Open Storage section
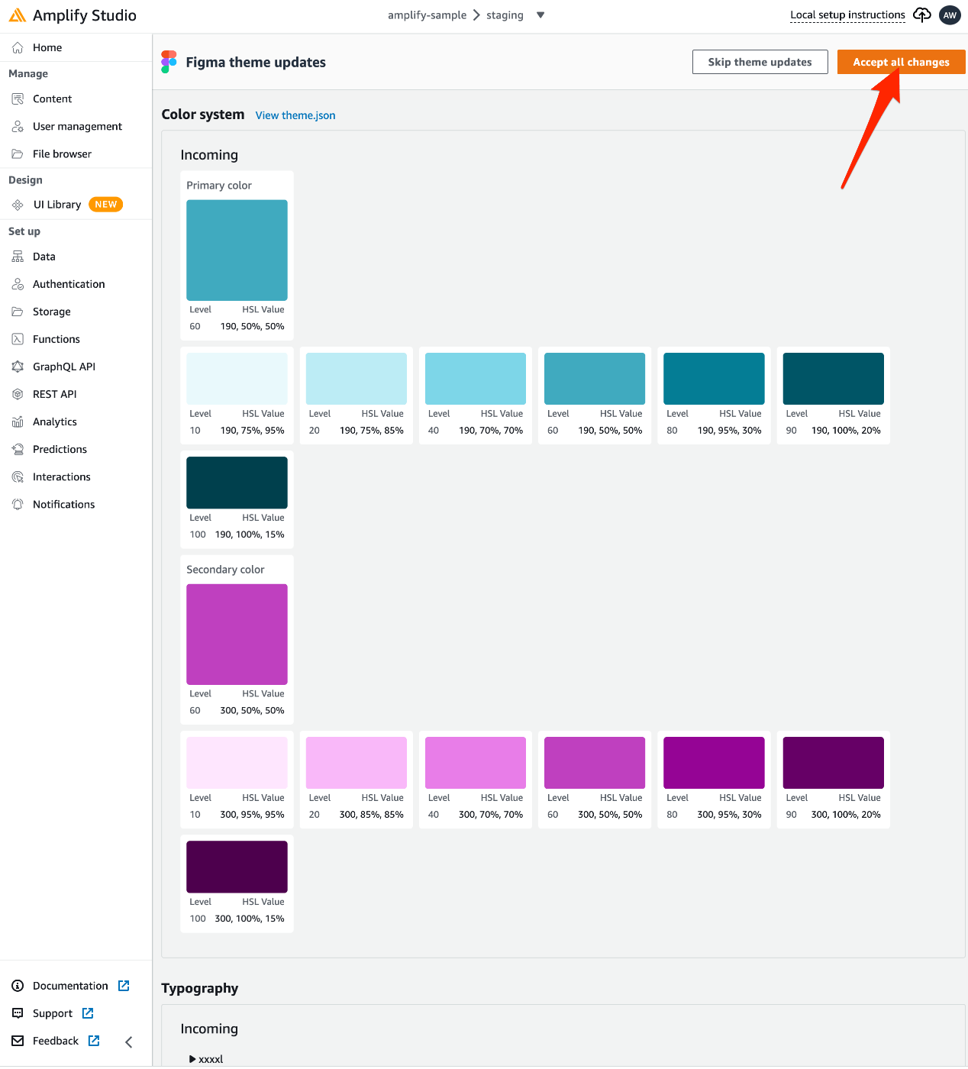 52,312
